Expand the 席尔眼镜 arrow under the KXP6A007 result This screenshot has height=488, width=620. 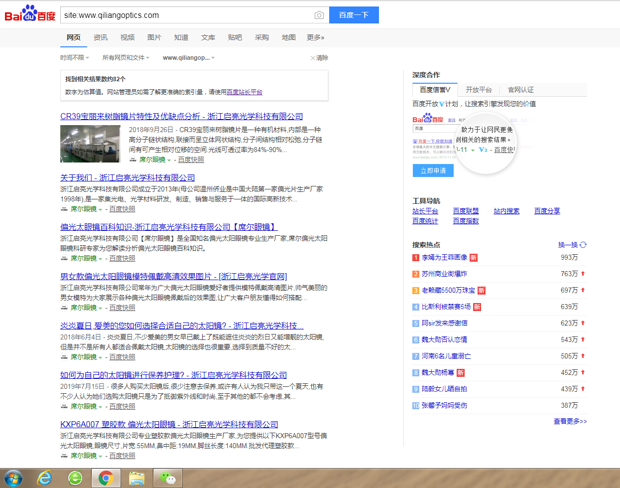point(100,457)
